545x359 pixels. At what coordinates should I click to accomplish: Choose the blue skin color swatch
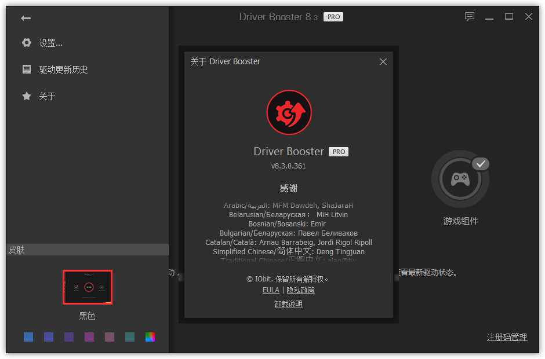(28, 337)
